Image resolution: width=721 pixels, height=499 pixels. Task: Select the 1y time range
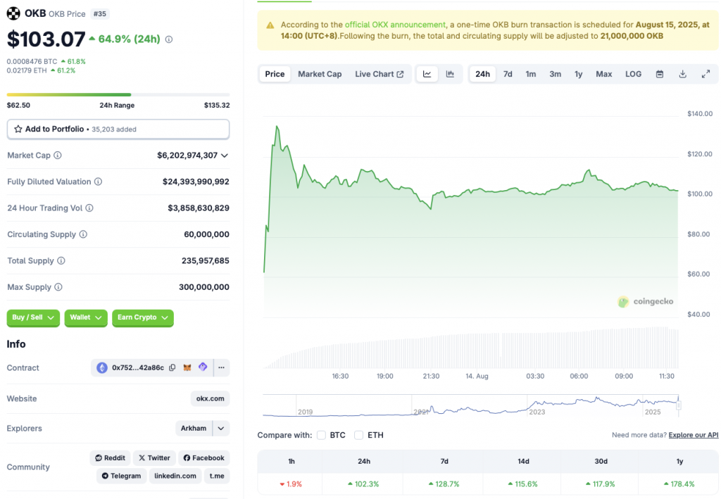(579, 74)
